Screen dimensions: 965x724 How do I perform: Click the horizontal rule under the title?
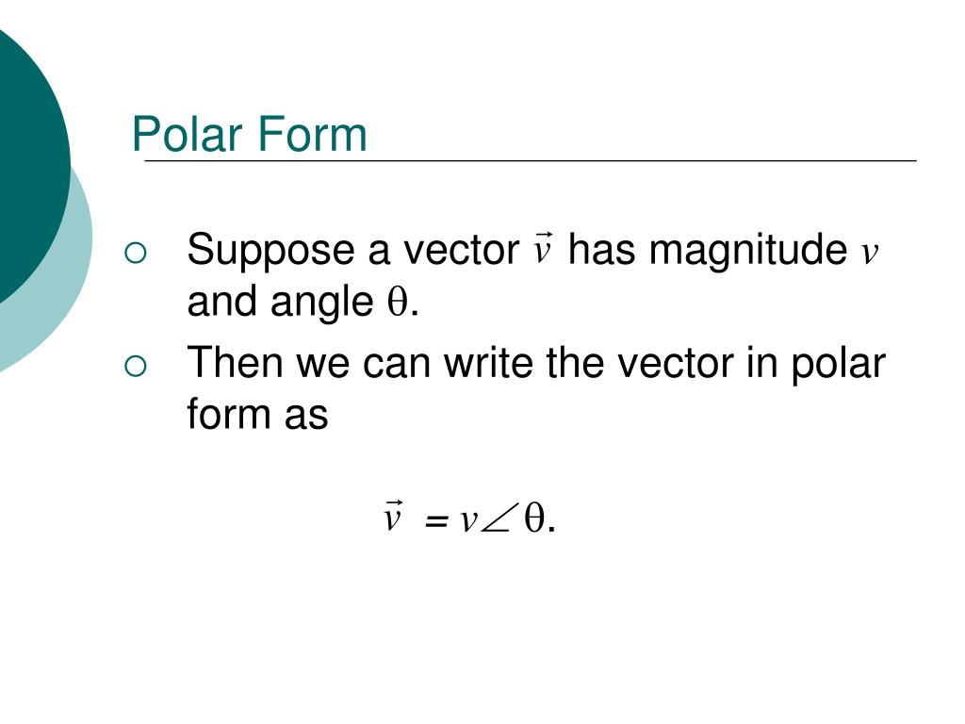click(531, 160)
